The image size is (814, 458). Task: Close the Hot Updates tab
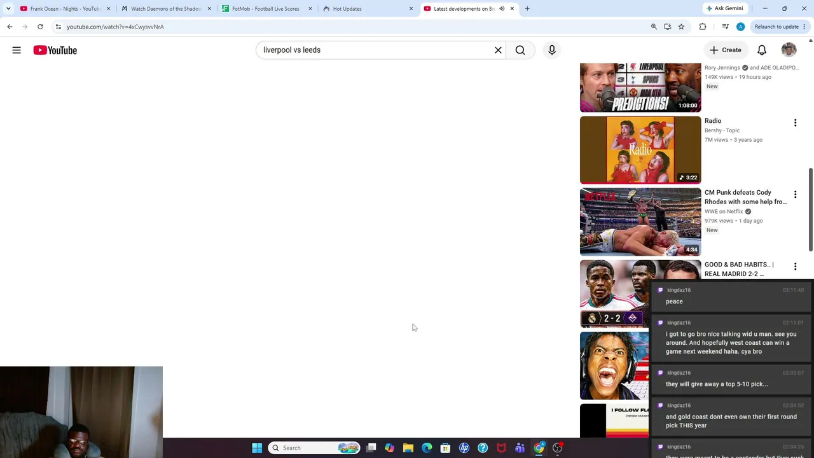point(411,9)
